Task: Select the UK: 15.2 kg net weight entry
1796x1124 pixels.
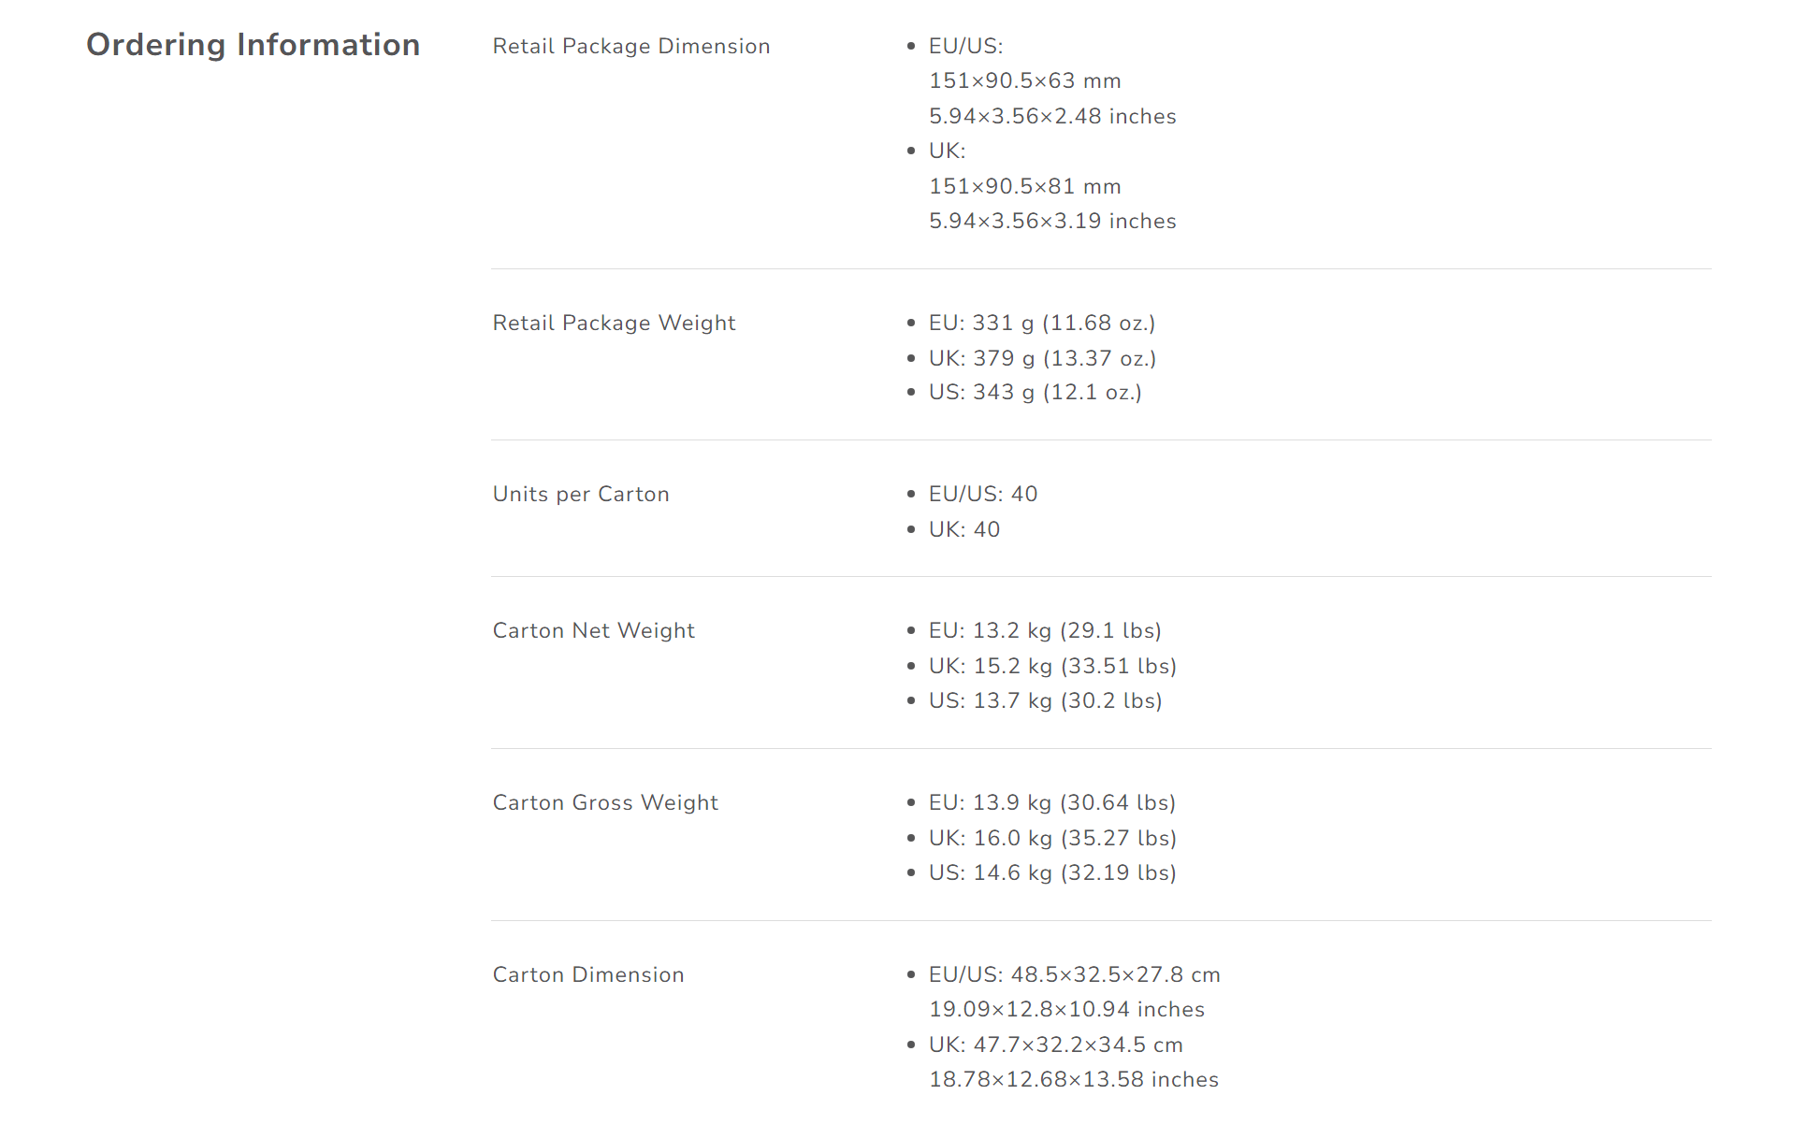Action: [x=1053, y=666]
